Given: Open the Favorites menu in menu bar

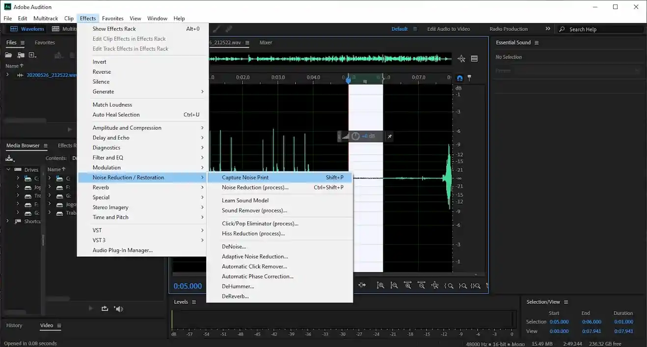Looking at the screenshot, I should pyautogui.click(x=113, y=19).
